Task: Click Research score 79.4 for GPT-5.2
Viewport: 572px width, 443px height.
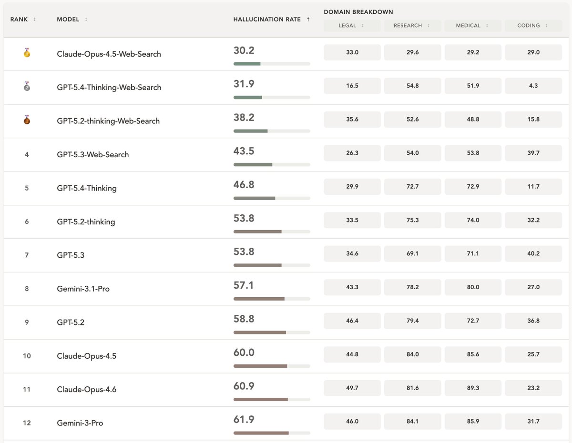Action: coord(413,321)
